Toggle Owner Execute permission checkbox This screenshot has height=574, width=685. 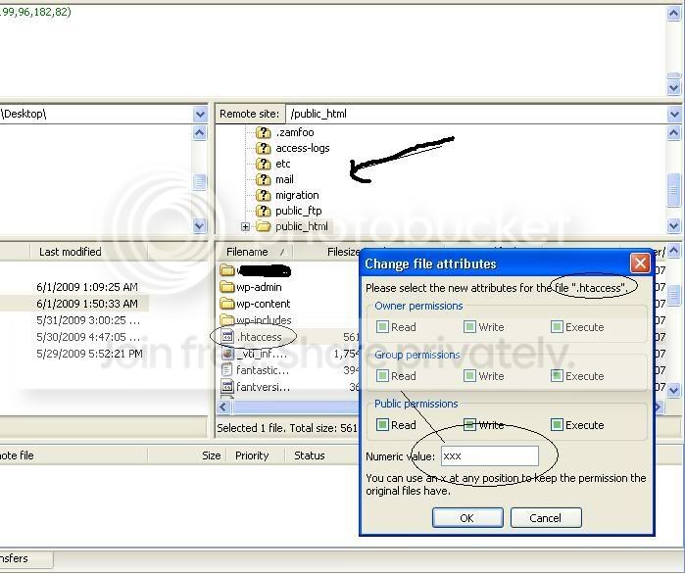[x=557, y=327]
